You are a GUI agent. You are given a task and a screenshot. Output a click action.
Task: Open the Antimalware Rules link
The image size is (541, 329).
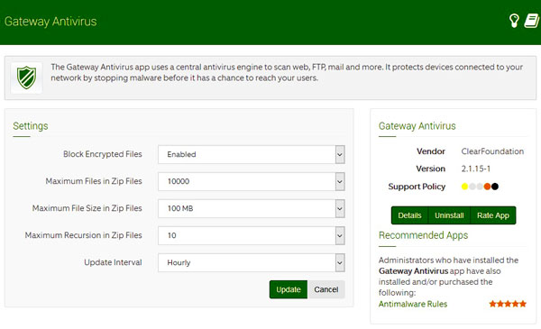tap(413, 304)
